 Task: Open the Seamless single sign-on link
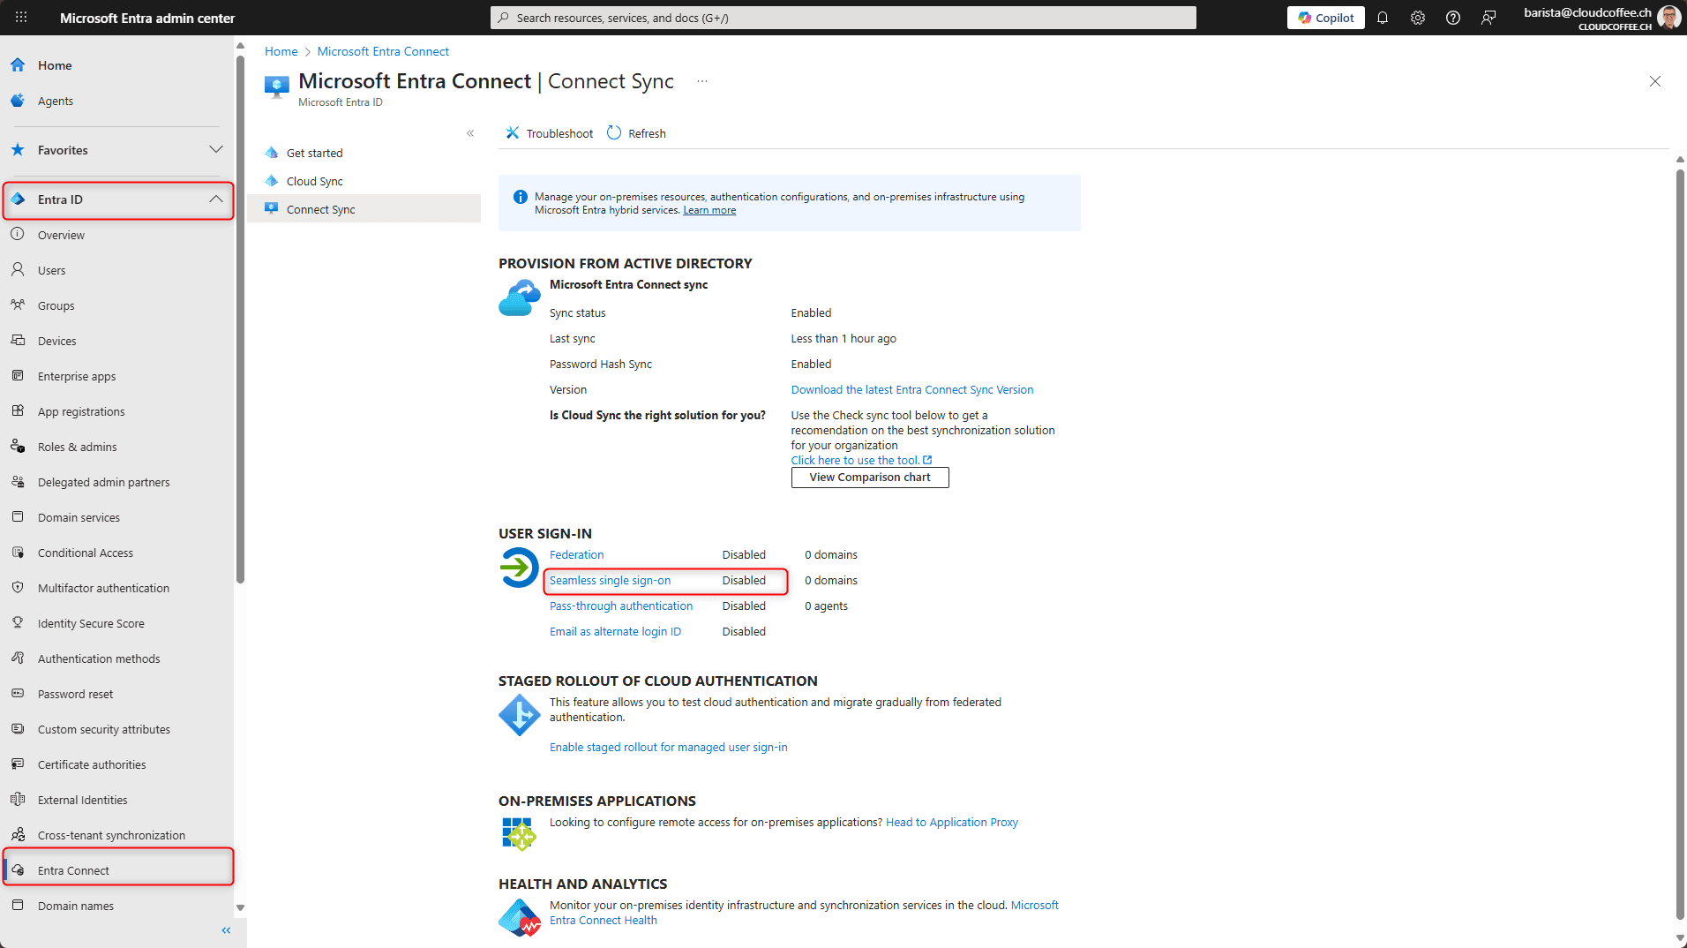click(x=610, y=580)
